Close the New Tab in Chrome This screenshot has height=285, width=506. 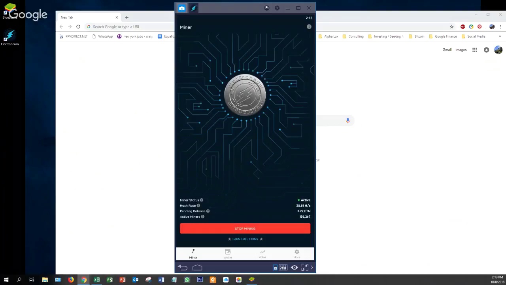point(117,17)
